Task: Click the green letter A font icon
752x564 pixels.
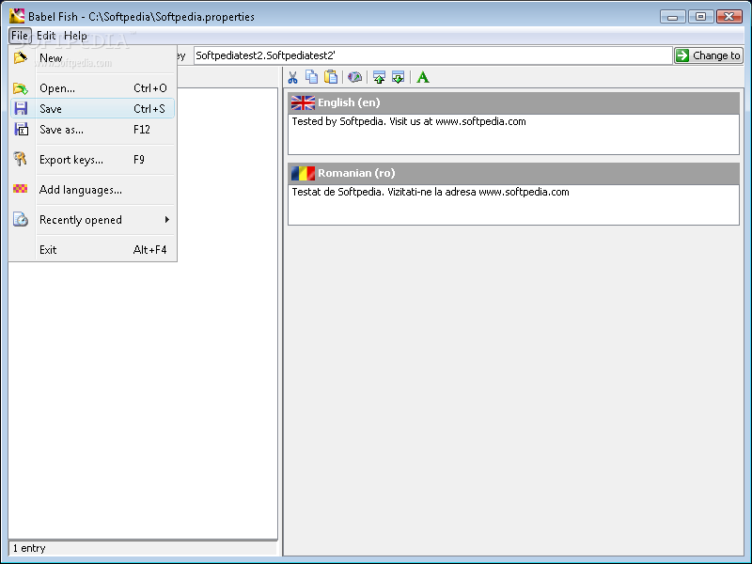Action: (422, 77)
